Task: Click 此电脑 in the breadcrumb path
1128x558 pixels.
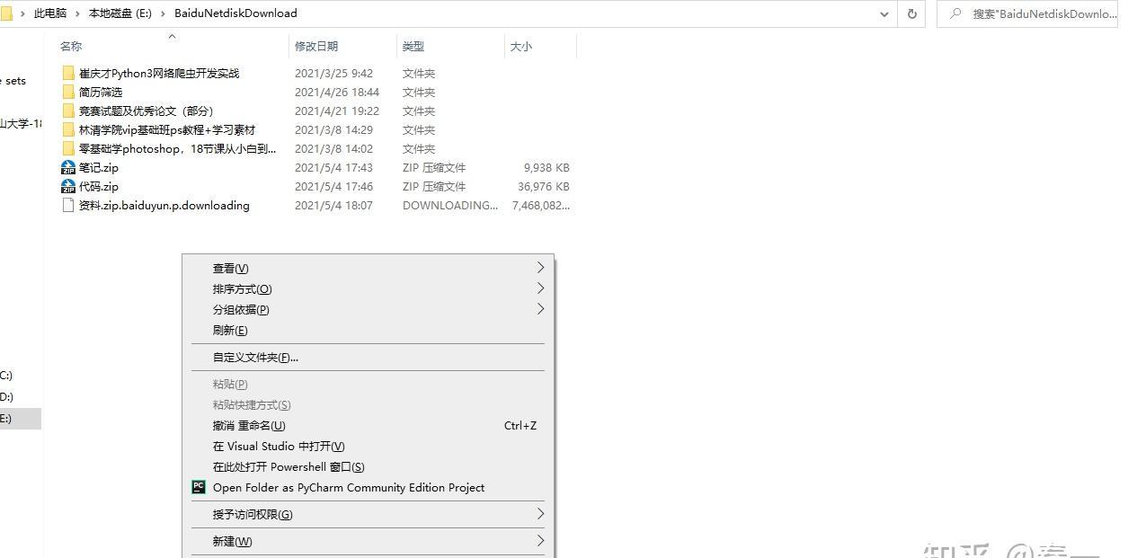Action: (x=49, y=13)
